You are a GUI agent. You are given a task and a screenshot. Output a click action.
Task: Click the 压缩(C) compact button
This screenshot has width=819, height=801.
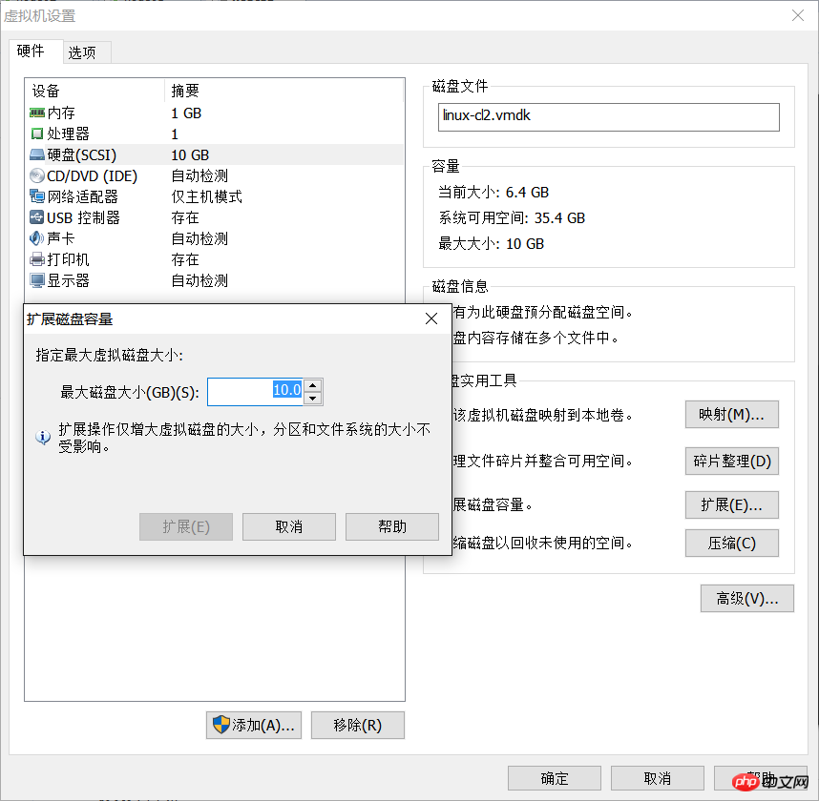pos(731,543)
